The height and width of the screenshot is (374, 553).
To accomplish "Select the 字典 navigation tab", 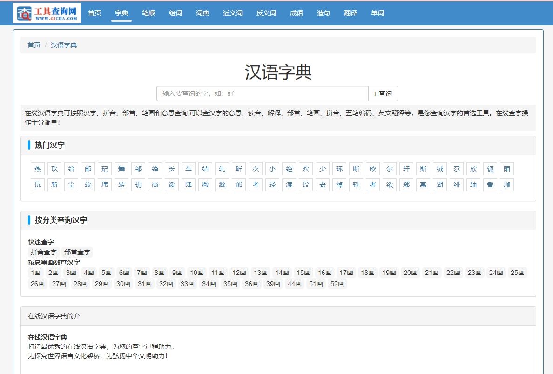I will pos(121,13).
